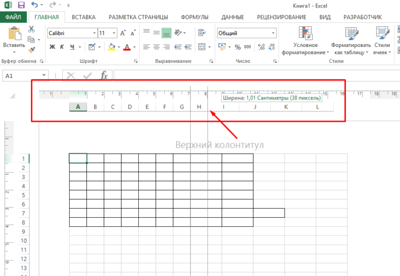The width and height of the screenshot is (400, 276).
Task: Select column header D
Action: [130, 107]
